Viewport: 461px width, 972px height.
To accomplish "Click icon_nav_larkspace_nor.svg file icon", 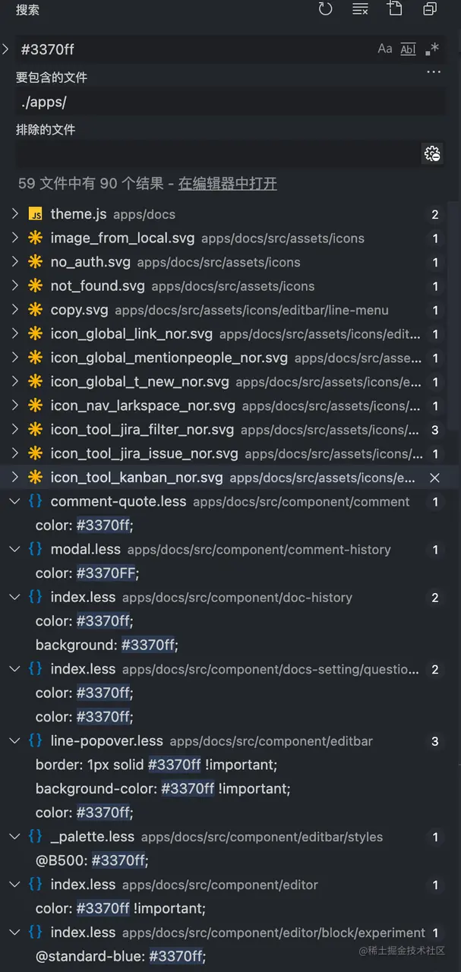I will [35, 406].
